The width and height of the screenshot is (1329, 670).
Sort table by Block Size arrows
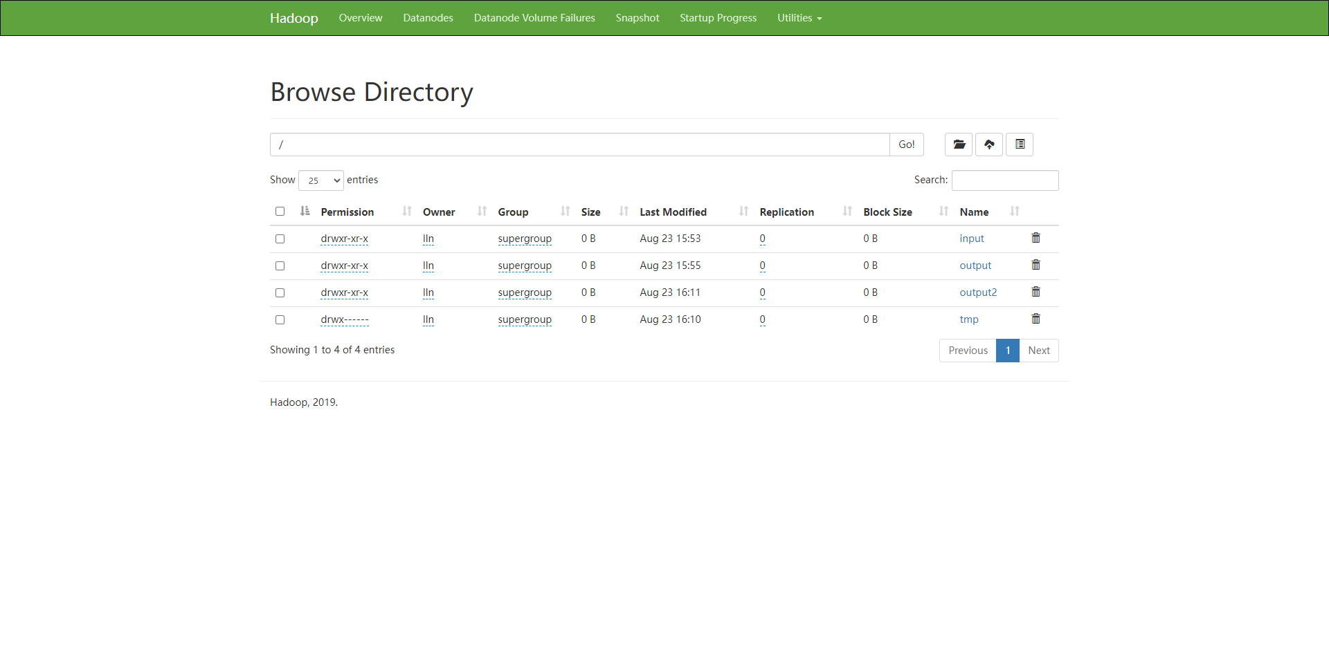[x=944, y=212]
